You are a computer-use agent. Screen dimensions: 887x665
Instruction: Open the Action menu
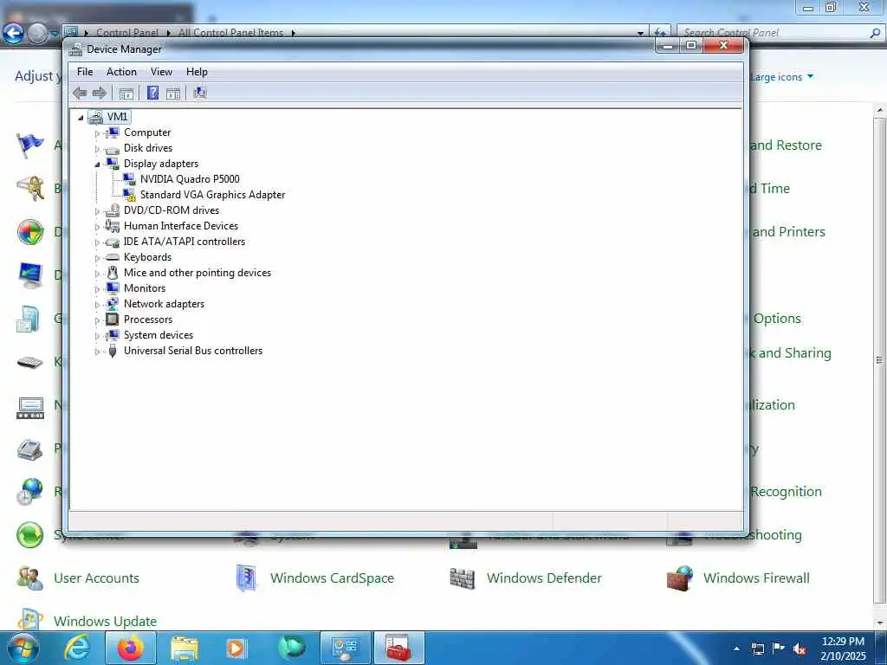pyautogui.click(x=121, y=72)
